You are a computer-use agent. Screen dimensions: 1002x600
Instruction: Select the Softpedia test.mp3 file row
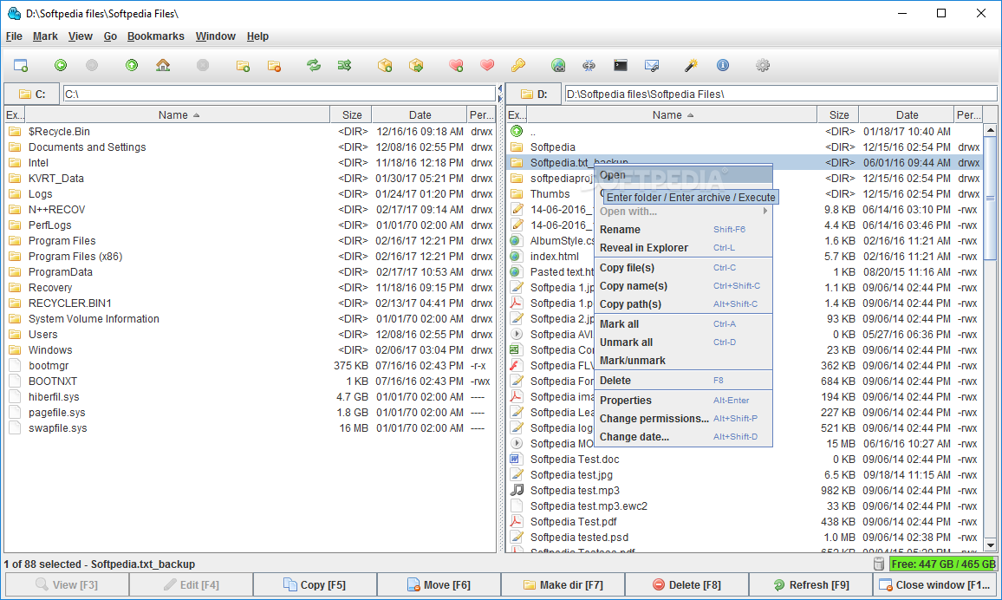(x=745, y=490)
